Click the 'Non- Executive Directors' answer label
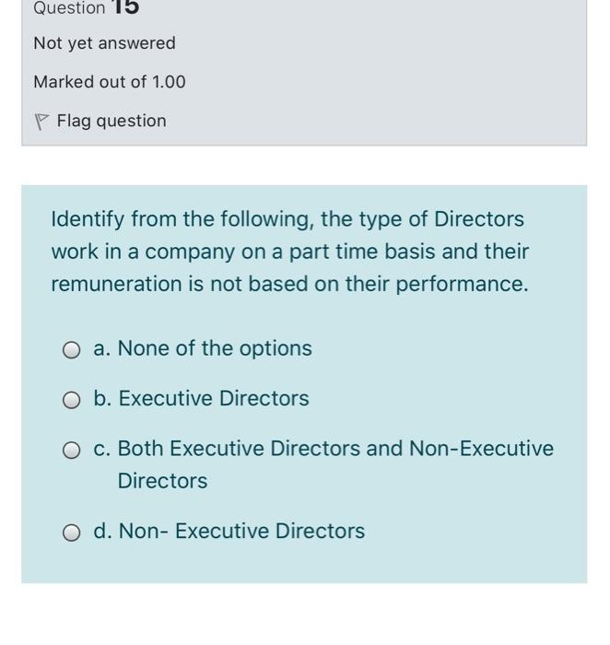 tap(241, 531)
